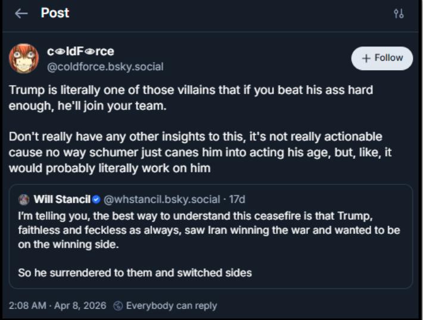
Task: Click the 17d quoted post timestamp
Action: [237, 199]
